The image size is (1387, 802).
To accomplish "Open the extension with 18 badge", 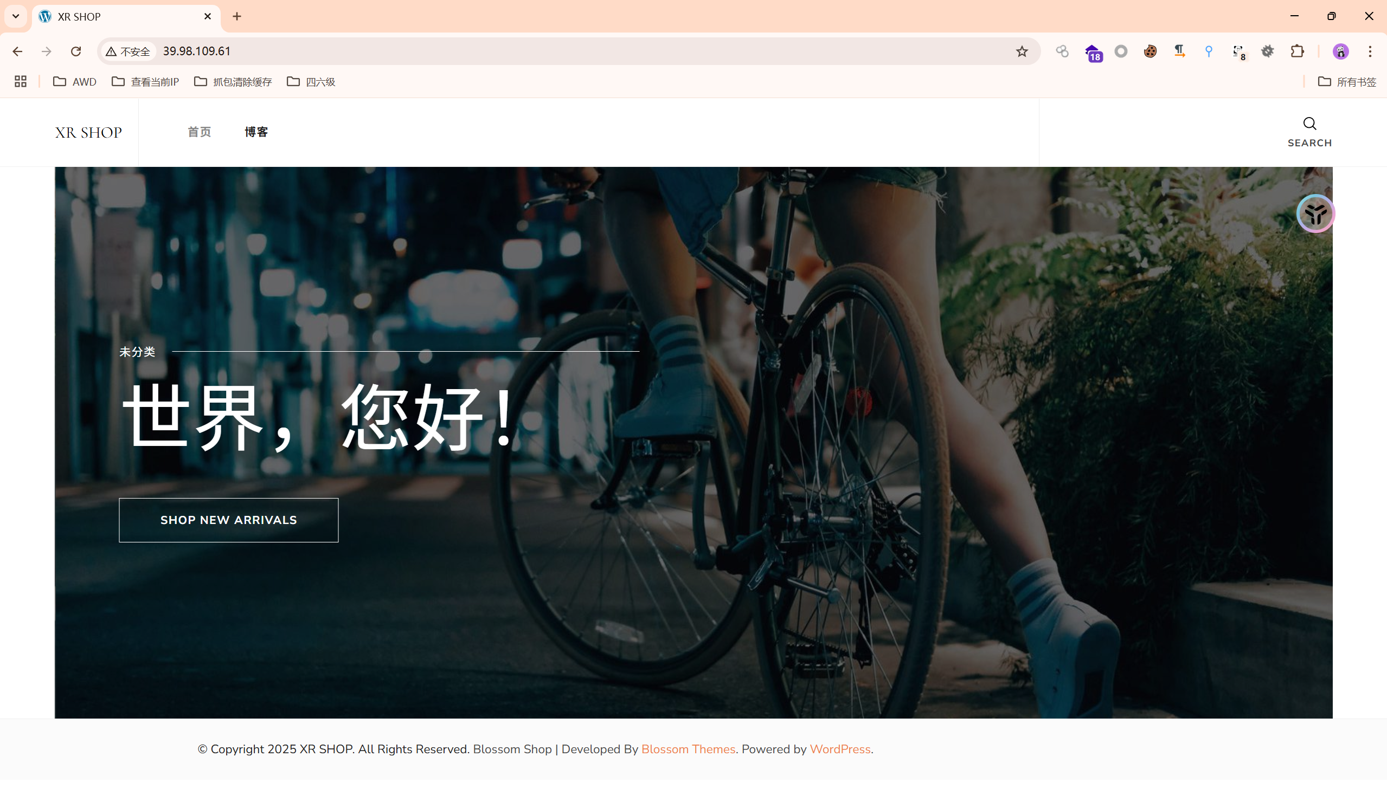I will click(x=1093, y=53).
